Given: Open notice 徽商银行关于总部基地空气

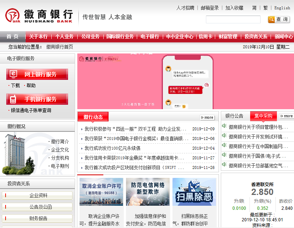Looking at the screenshot, I should (x=258, y=166).
